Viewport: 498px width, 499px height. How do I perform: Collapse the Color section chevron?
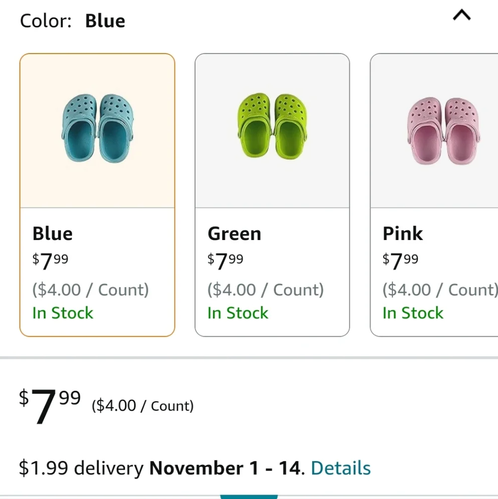tap(462, 16)
